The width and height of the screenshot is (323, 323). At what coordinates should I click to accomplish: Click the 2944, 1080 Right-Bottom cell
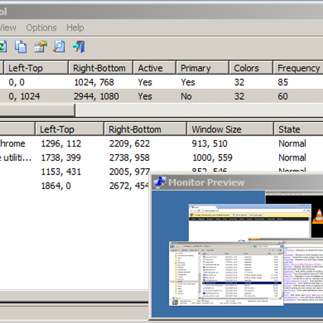[x=96, y=96]
